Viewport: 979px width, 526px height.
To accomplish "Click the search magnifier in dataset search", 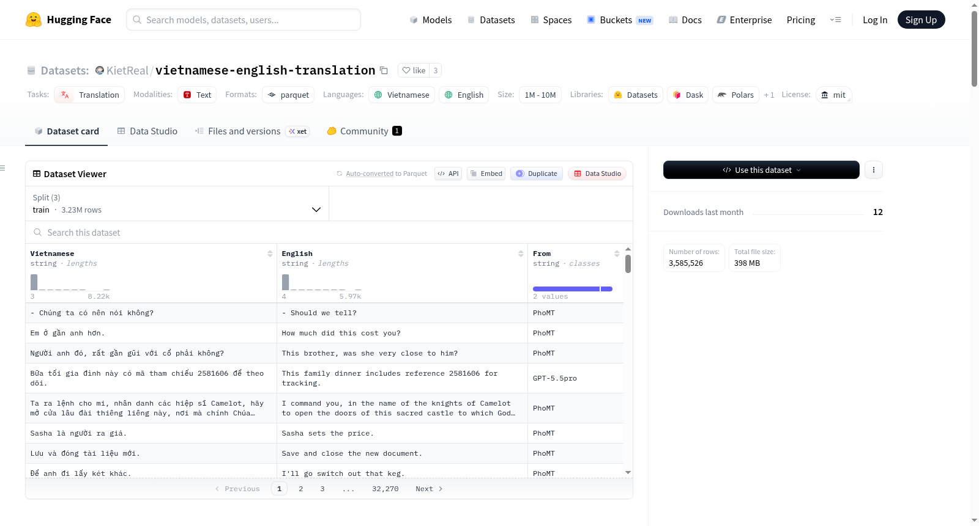I will (38, 232).
